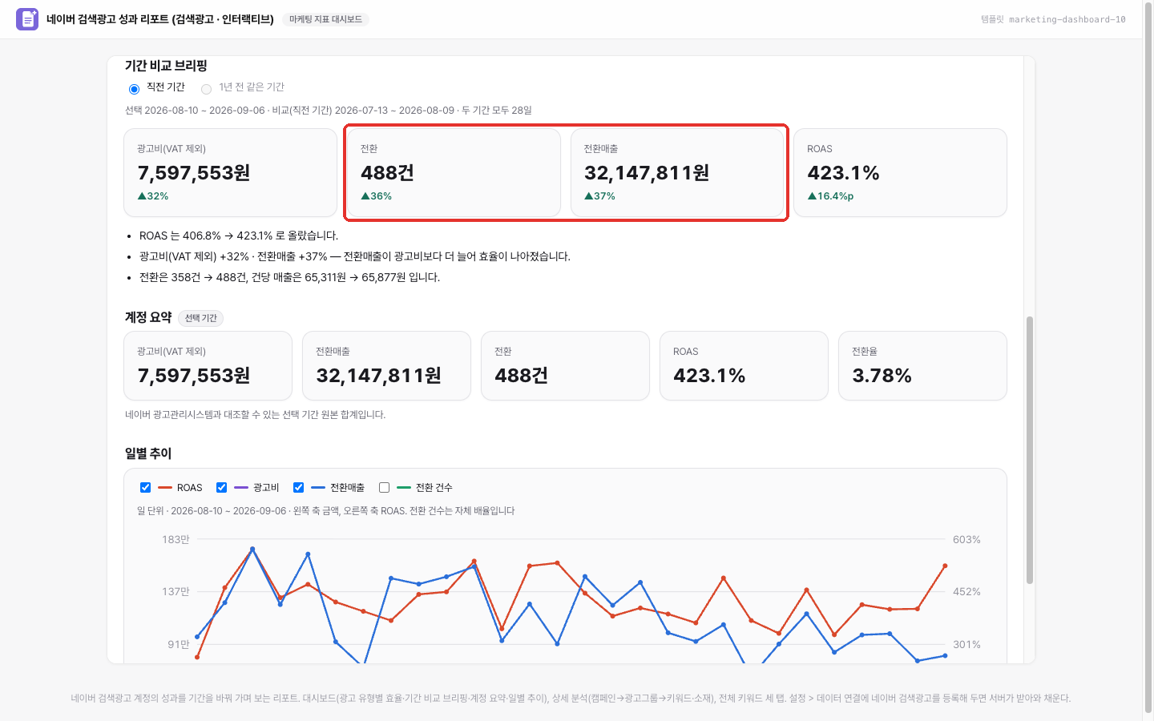Viewport: 1154px width, 721px height.
Task: Click the bullet about 광고비 +32% · 전환매출 +37%
Action: [x=355, y=256]
